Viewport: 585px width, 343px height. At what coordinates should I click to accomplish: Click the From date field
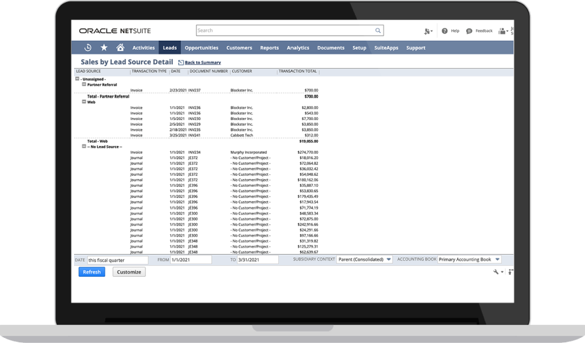[x=191, y=259]
